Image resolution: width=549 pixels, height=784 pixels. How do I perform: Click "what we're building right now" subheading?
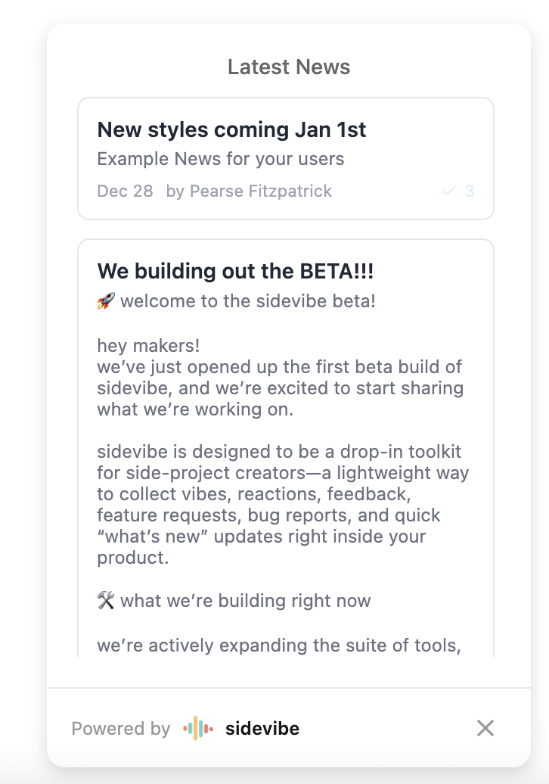(245, 601)
